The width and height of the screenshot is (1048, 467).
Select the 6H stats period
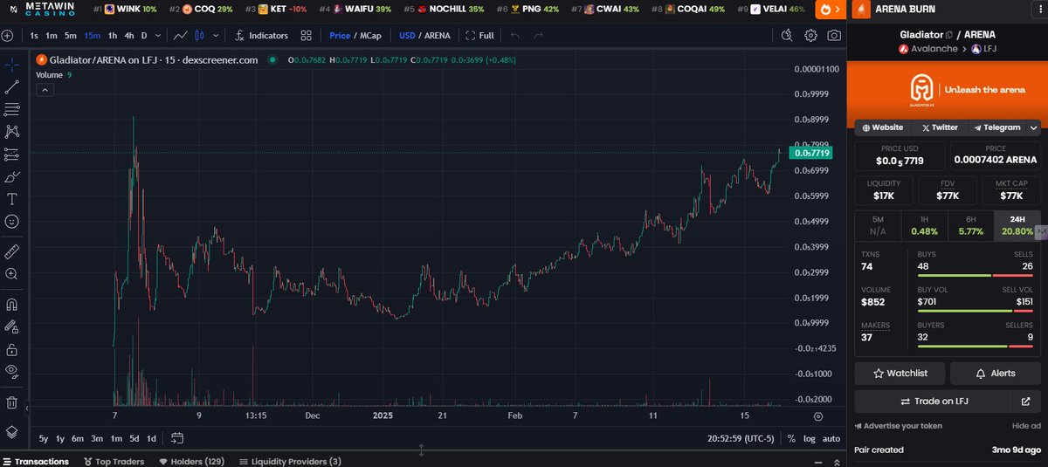click(970, 225)
